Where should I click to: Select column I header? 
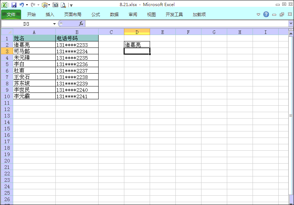(265, 32)
